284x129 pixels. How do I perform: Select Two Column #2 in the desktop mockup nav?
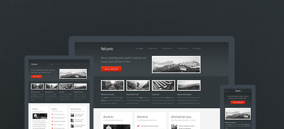coord(182,48)
